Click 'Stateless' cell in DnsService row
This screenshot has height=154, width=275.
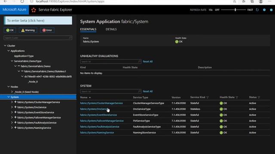pos(195,109)
